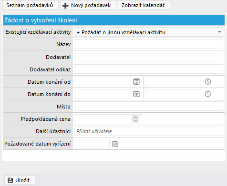This screenshot has height=186, width=227.
Task: Open calendar picker for Datum konání od
Action: (136, 82)
